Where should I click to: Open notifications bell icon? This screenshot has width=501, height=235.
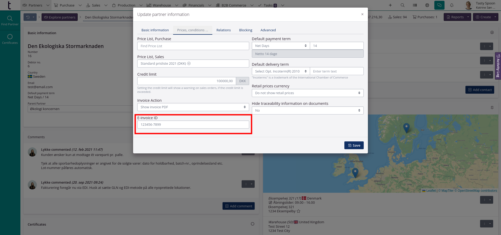(x=452, y=5)
